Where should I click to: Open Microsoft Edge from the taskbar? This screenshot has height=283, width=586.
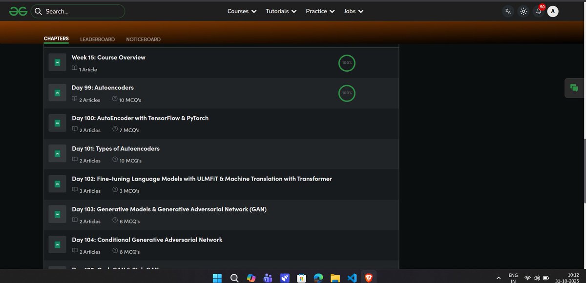(x=318, y=278)
